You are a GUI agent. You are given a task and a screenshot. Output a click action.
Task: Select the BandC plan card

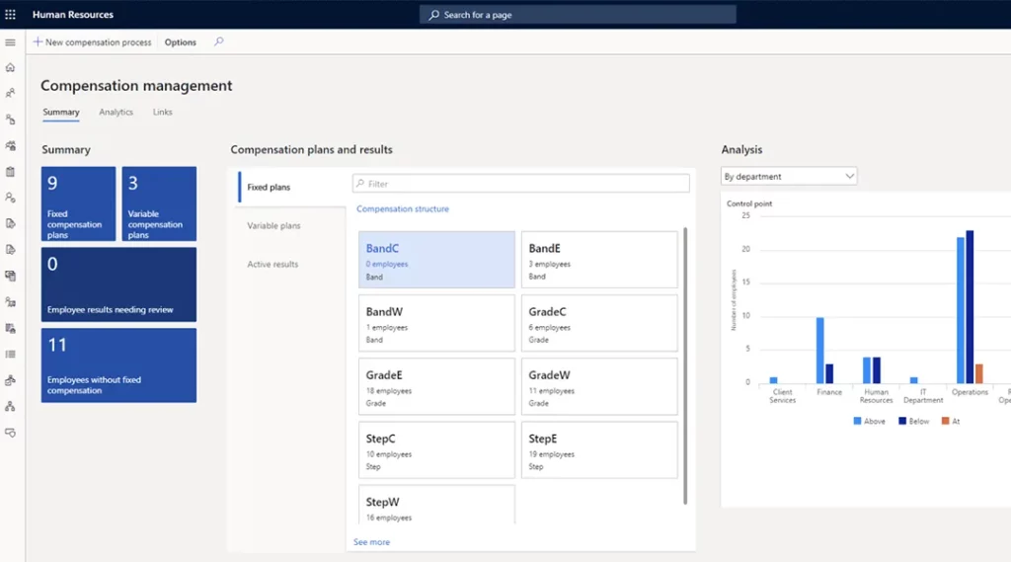(x=436, y=260)
